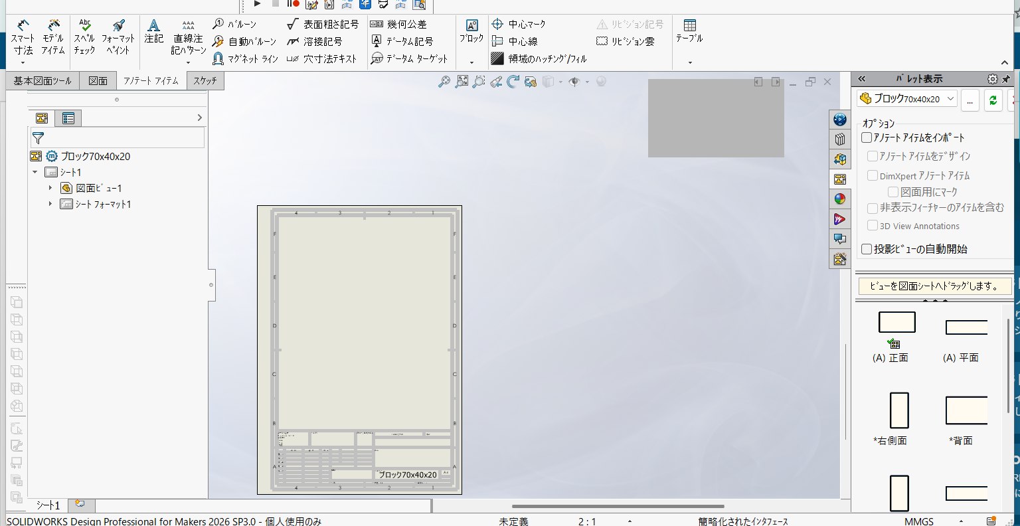The image size is (1020, 526).
Task: Collapse the シート1 tree node
Action: point(35,172)
